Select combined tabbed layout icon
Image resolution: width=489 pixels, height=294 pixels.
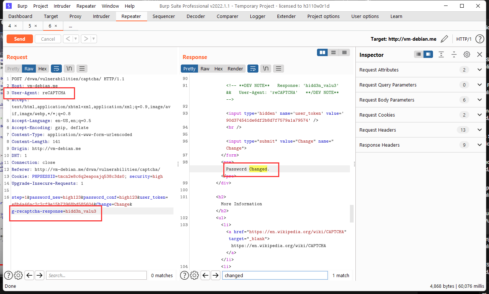point(344,52)
